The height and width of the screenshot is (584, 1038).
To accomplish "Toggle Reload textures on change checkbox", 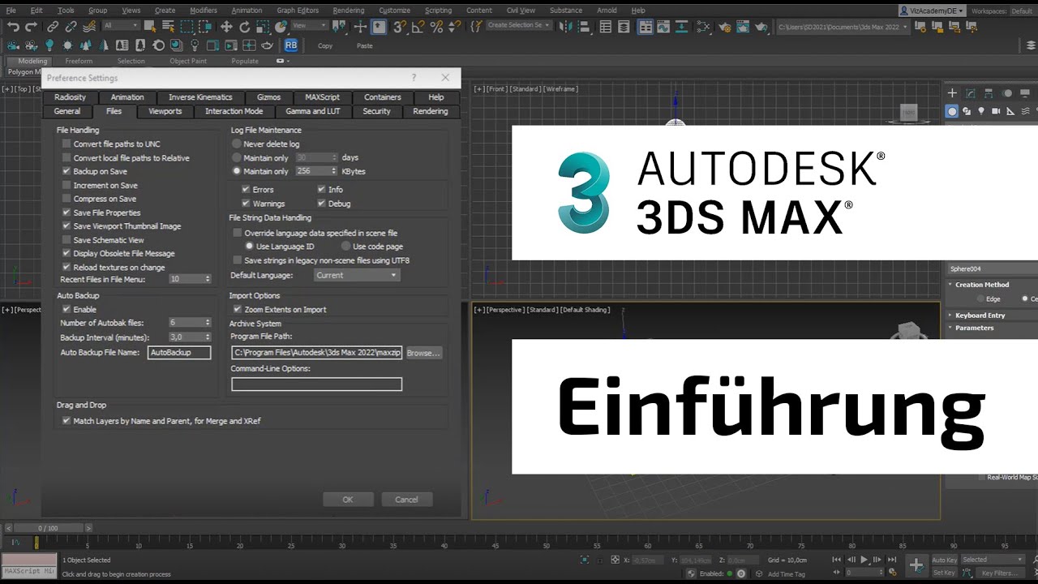I will (x=66, y=267).
